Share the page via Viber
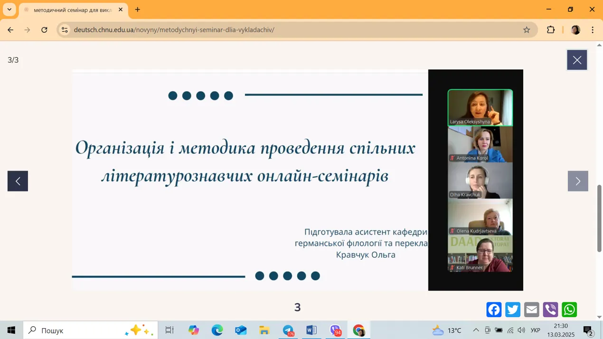 coord(550,310)
